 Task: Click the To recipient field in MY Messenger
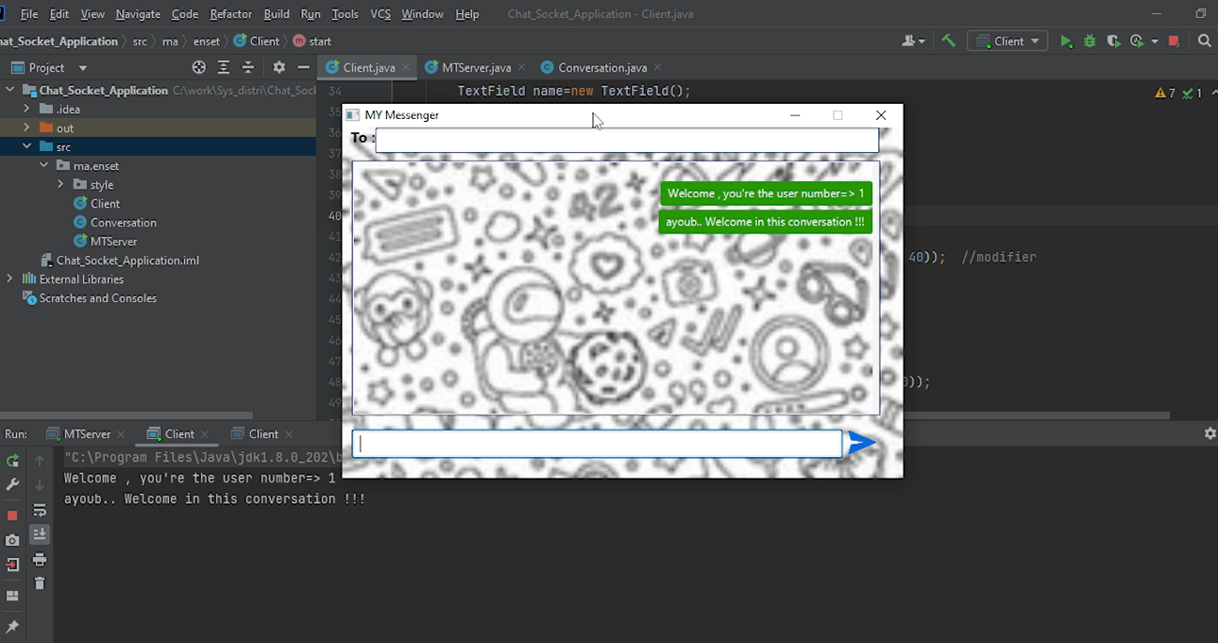626,138
